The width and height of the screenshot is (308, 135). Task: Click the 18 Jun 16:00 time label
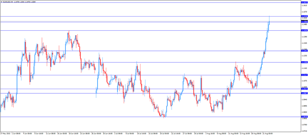pos(73,134)
